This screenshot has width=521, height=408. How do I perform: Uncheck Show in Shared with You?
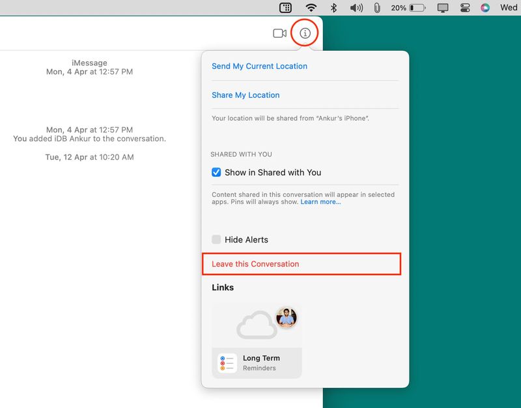tap(216, 172)
